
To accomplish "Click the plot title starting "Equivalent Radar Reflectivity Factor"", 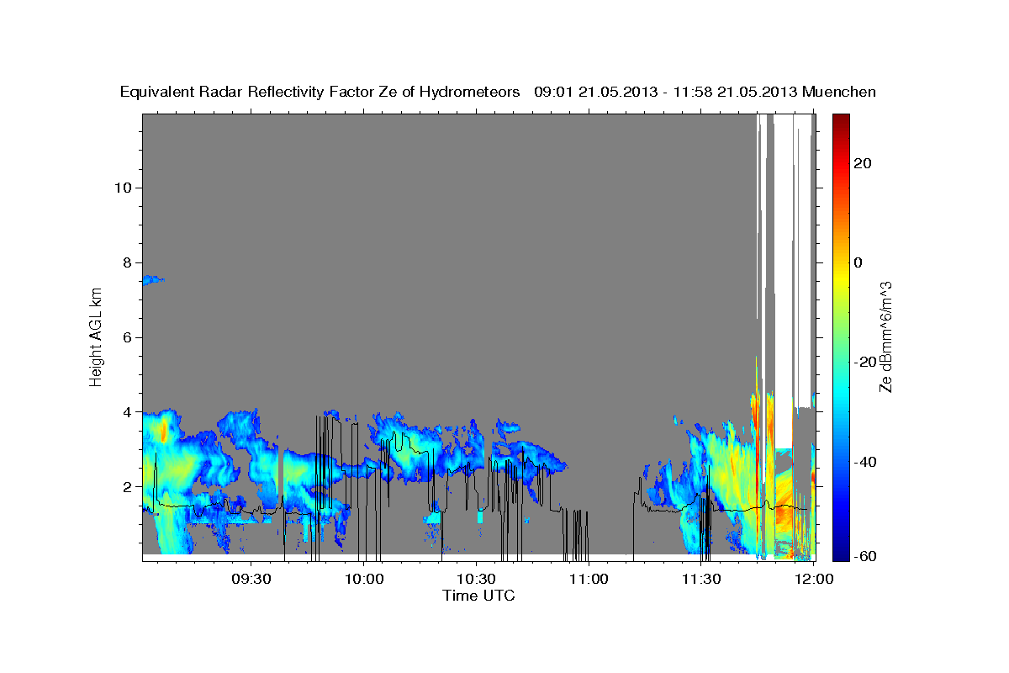I will (499, 92).
